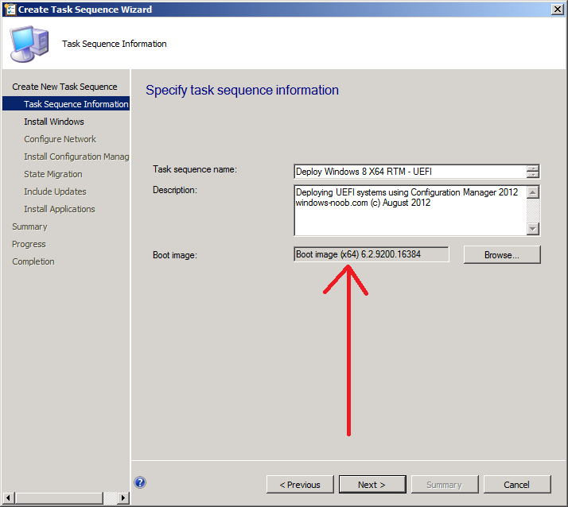This screenshot has height=507, width=568.
Task: Click name field up spinner arrow
Action: click(x=533, y=168)
